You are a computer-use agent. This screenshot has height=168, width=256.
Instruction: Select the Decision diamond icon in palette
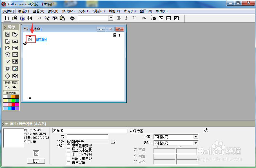click(x=7, y=76)
